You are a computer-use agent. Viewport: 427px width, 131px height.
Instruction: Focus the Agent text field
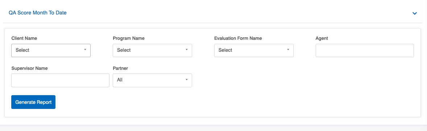click(365, 51)
